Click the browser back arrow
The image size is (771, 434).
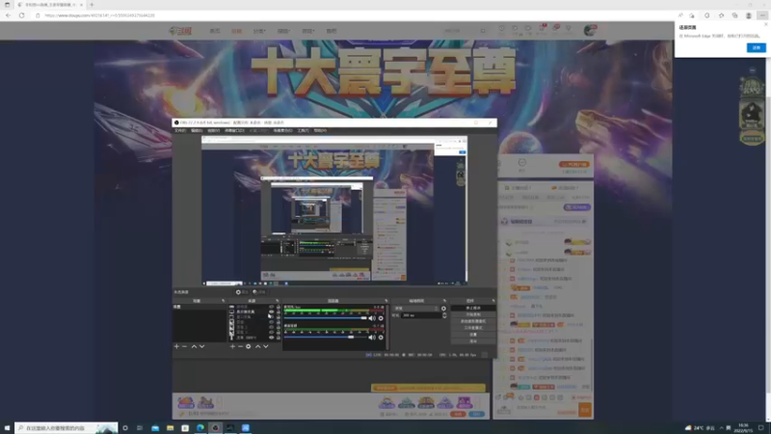tap(9, 15)
